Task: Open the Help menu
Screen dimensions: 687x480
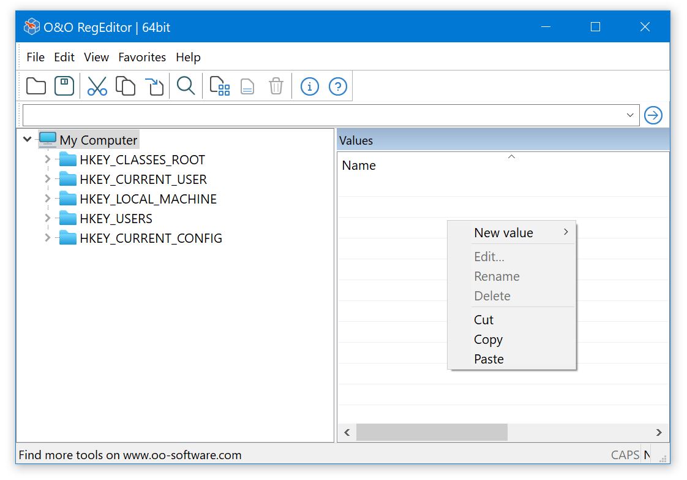Action: [x=189, y=57]
